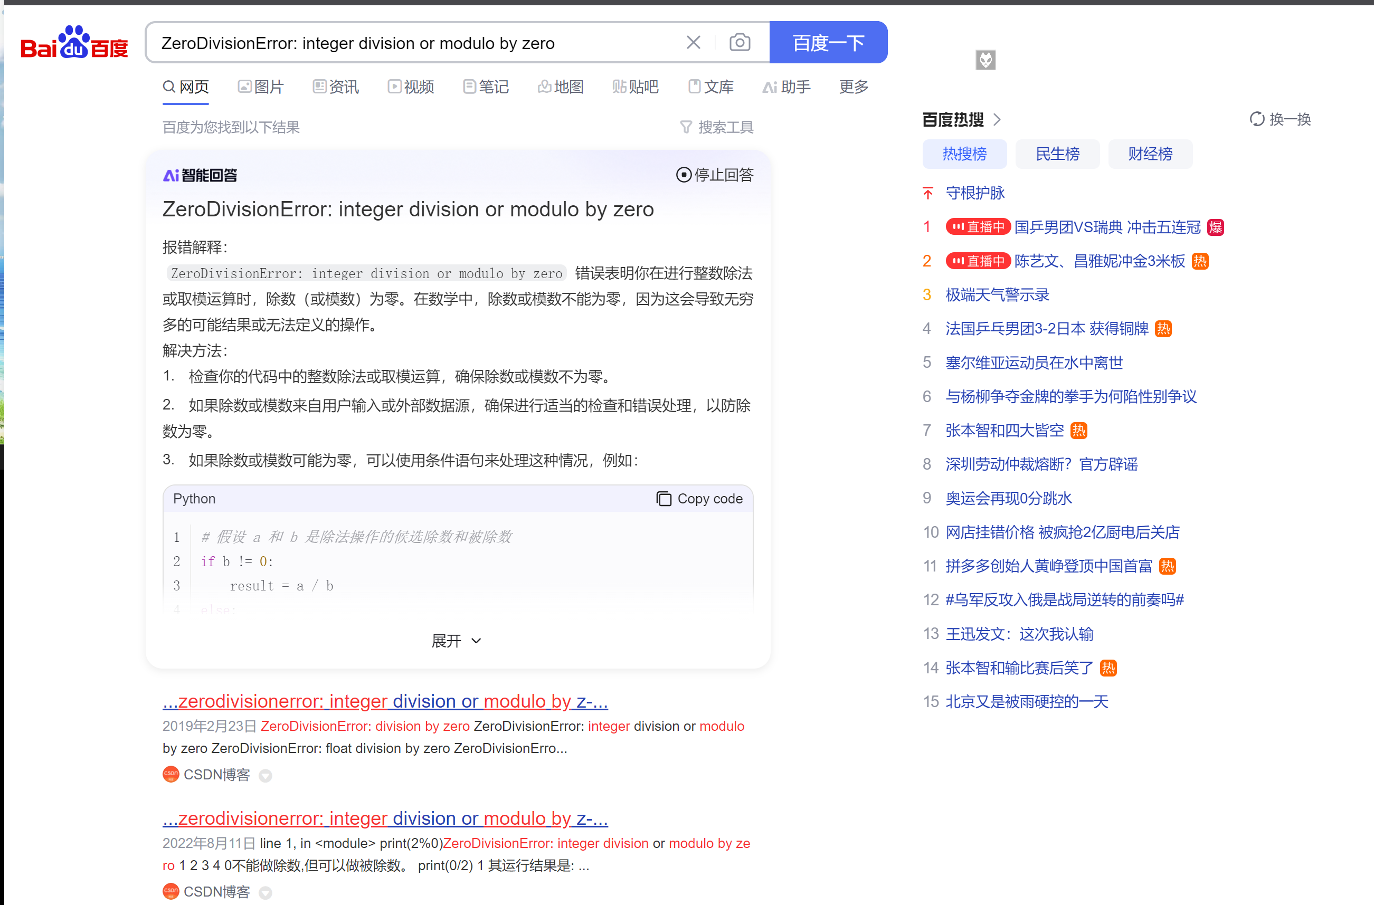This screenshot has width=1374, height=905.
Task: Click 直播中 badge on 国乒男团 item
Action: (978, 227)
